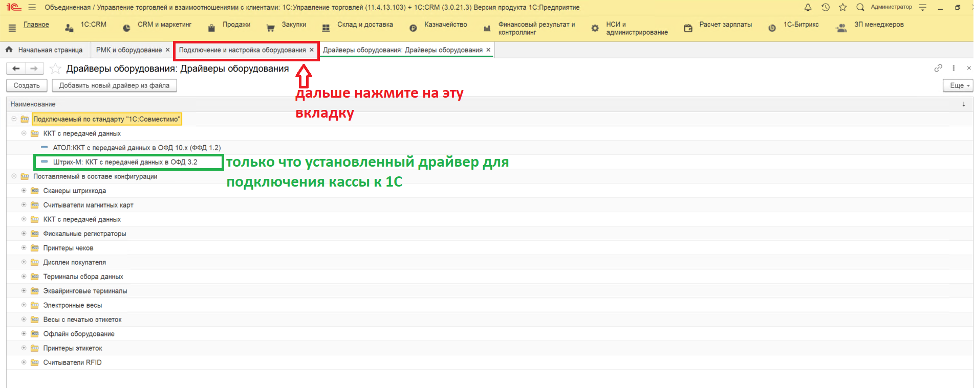Open the Продажи menu section
This screenshot has height=388, width=974.
[x=236, y=25]
